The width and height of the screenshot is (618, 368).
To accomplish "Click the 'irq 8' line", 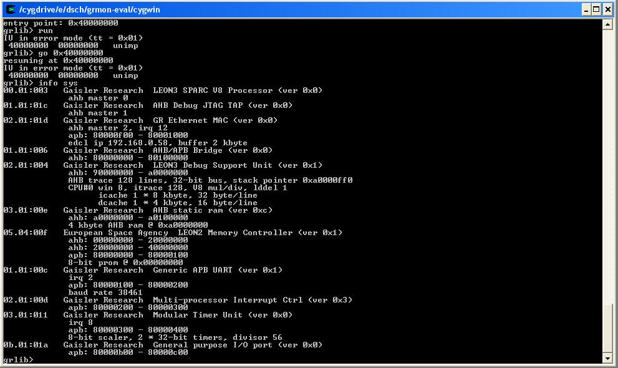I will coord(80,322).
